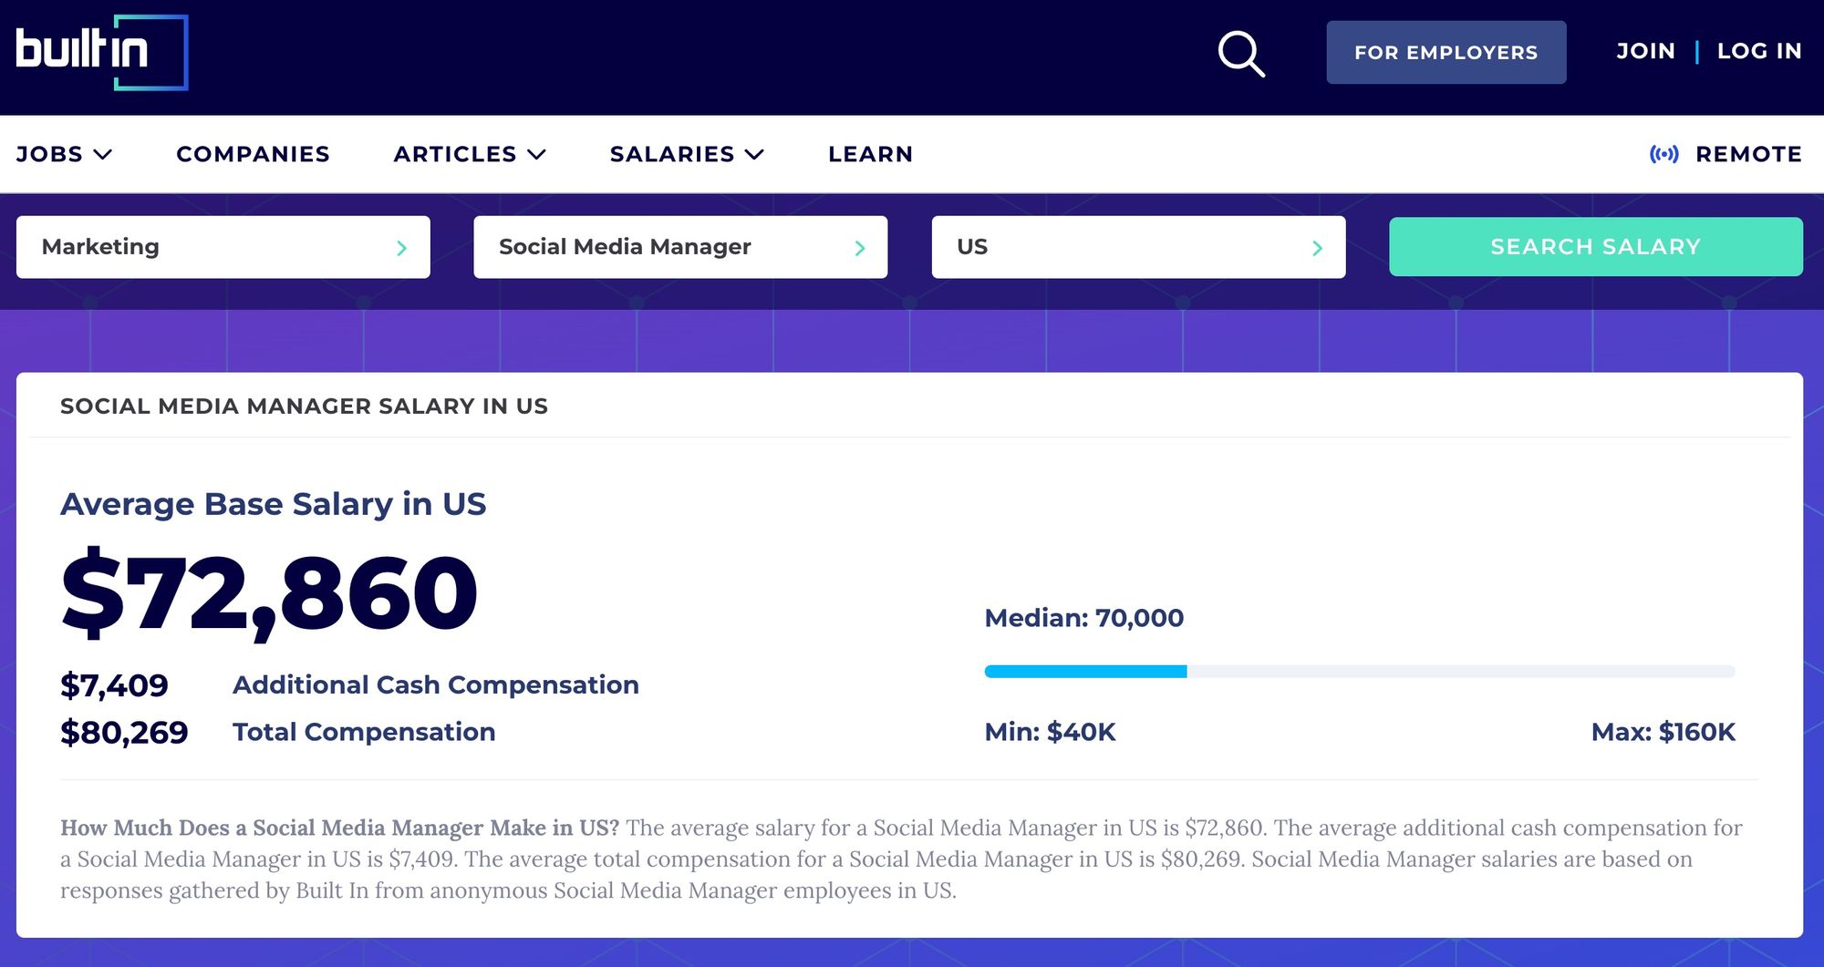Click the Built In logo

coord(100,51)
